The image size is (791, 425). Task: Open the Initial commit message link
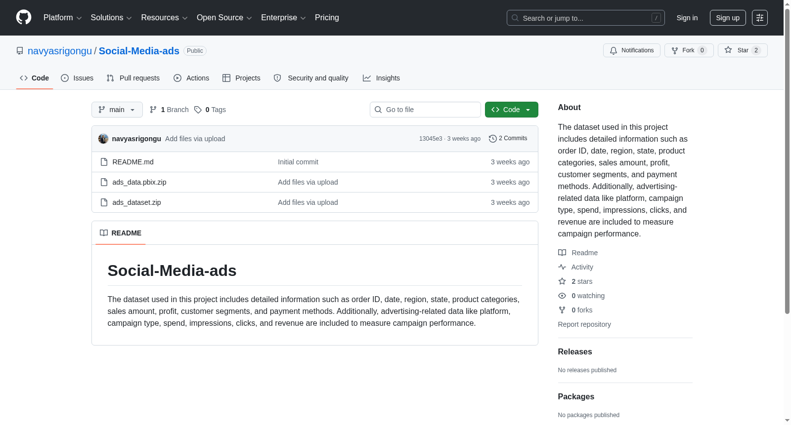(298, 162)
